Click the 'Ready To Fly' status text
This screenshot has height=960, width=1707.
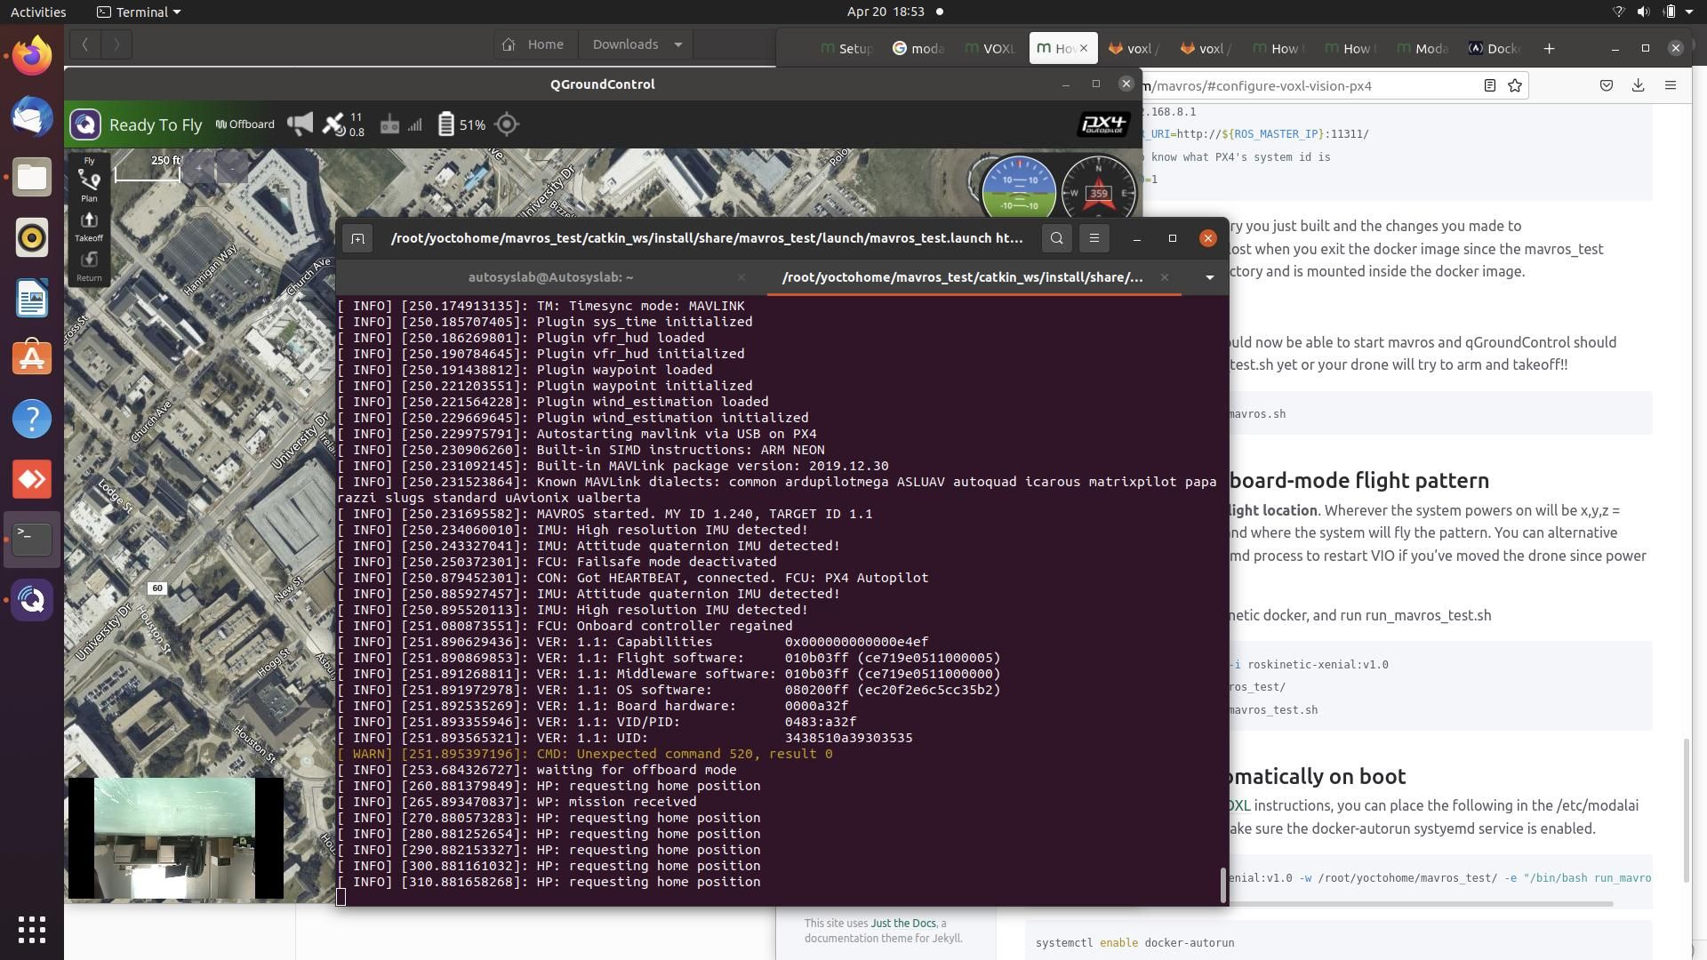(x=156, y=124)
